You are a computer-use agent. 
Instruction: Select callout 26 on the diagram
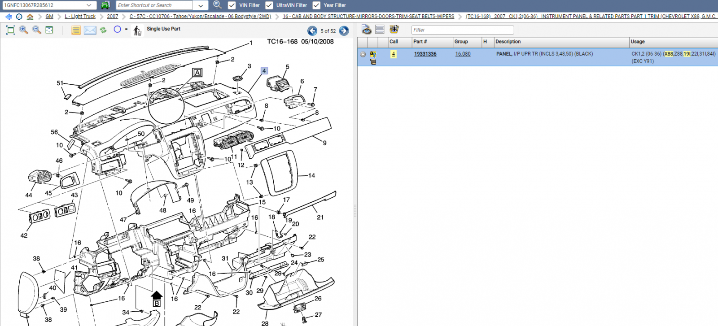coord(318,299)
